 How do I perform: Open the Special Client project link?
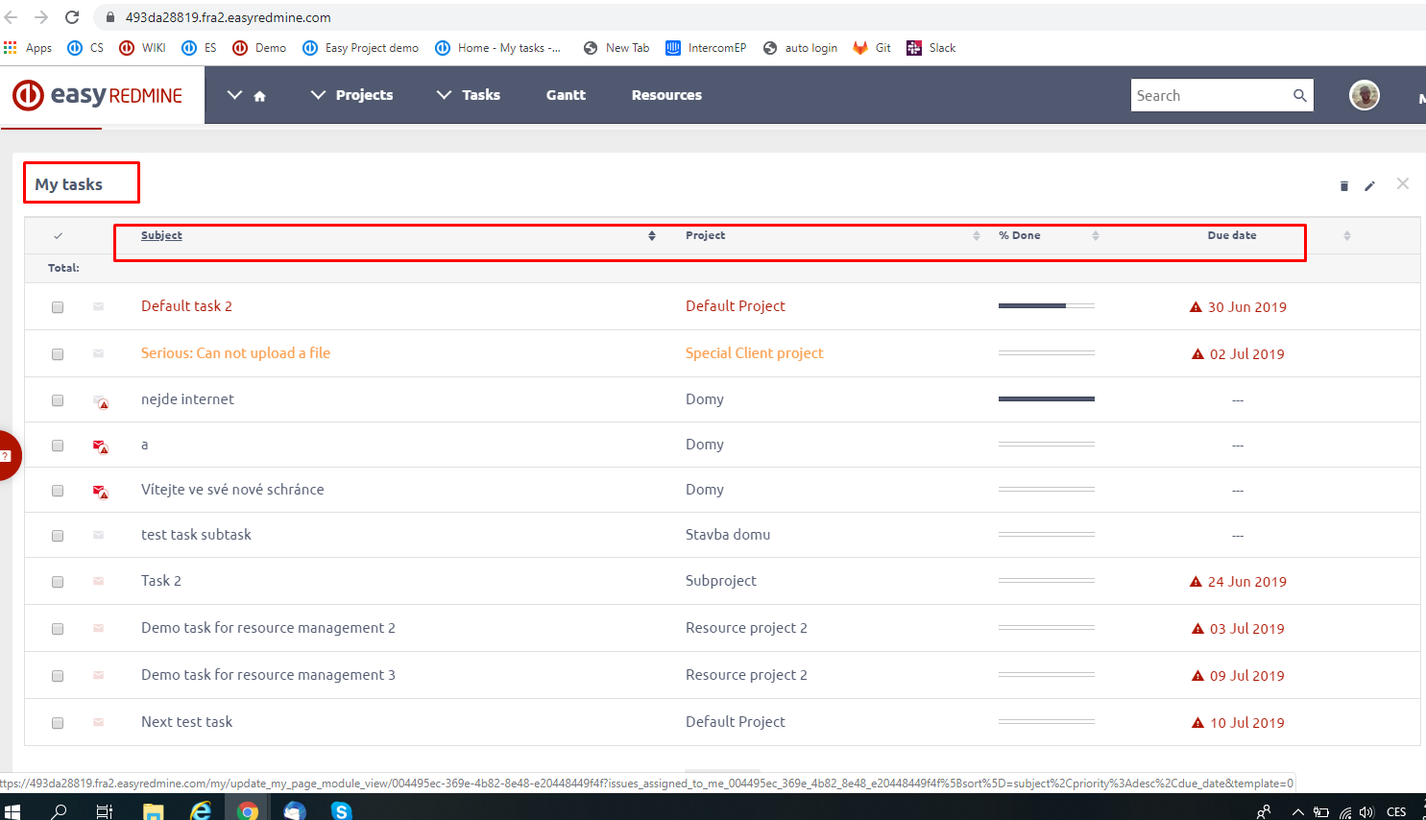(754, 353)
